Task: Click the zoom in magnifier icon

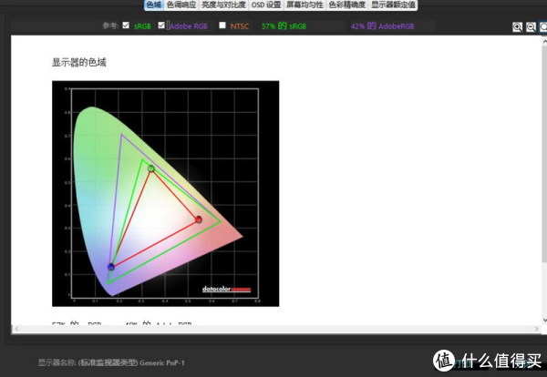Action: (x=517, y=26)
